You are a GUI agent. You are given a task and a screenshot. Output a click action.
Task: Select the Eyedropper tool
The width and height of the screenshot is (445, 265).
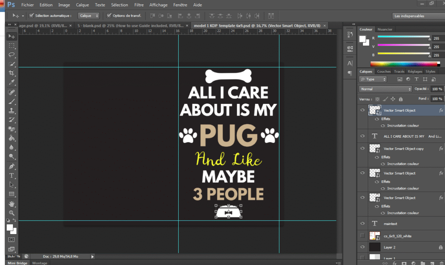(12, 83)
